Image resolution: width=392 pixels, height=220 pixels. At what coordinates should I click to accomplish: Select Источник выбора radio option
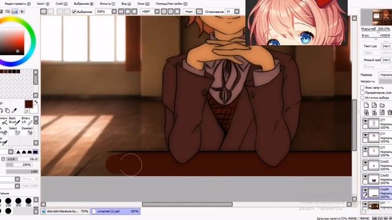(362, 98)
